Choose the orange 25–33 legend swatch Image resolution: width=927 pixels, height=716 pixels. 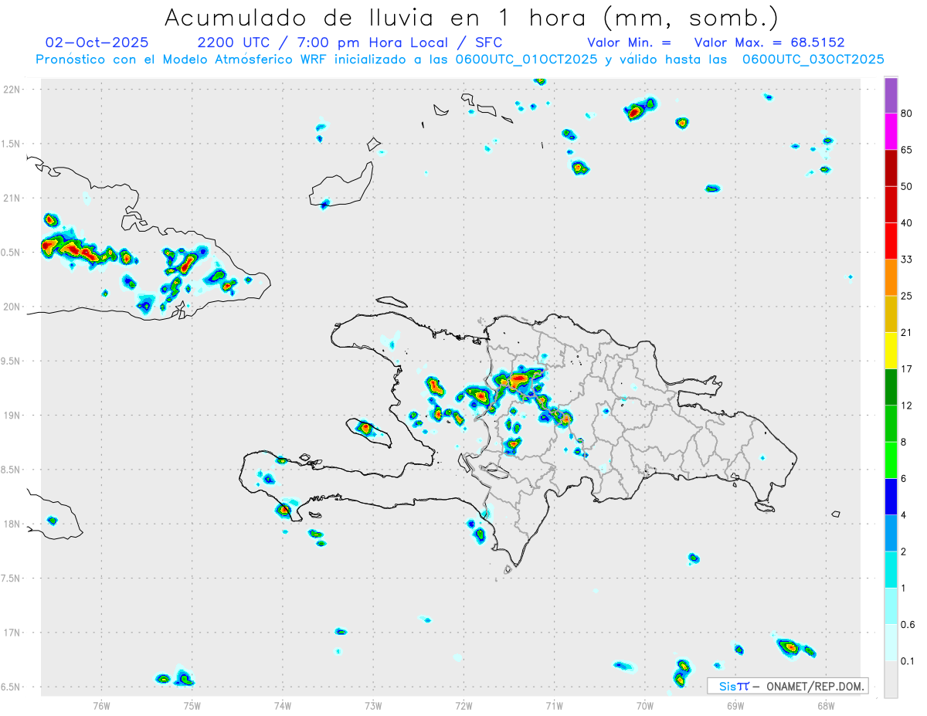coord(891,277)
